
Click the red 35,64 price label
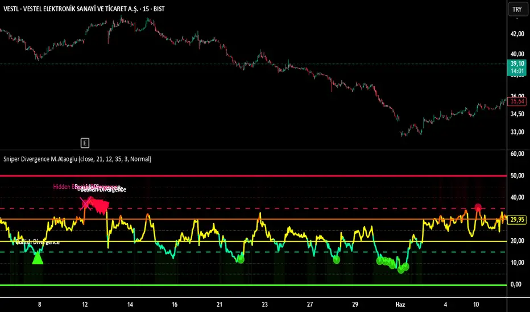(516, 102)
